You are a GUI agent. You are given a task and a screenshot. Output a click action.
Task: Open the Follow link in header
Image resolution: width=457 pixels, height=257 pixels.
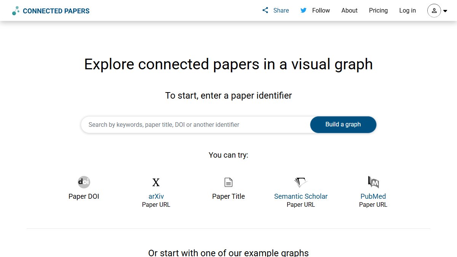tap(321, 10)
